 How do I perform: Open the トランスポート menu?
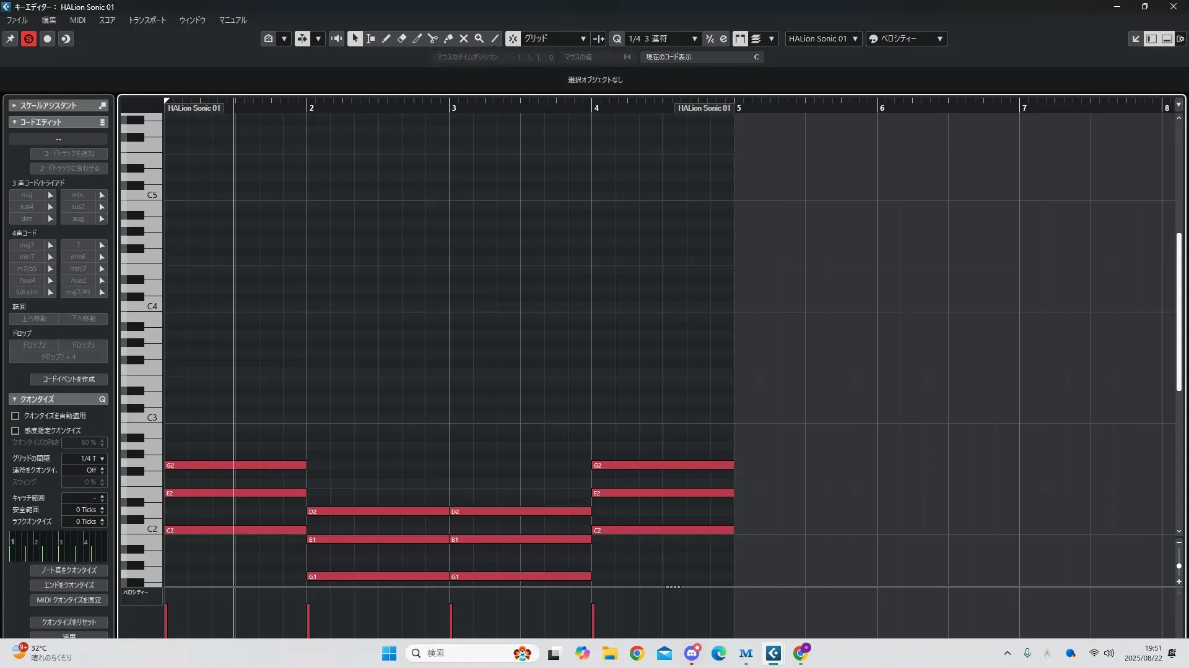tap(147, 20)
